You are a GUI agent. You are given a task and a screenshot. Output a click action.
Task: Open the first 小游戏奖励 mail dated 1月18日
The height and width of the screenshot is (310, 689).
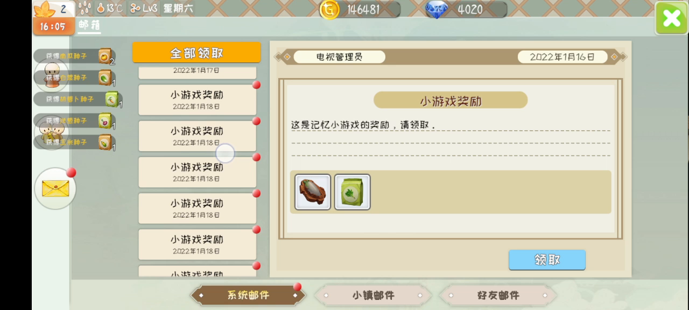point(197,100)
